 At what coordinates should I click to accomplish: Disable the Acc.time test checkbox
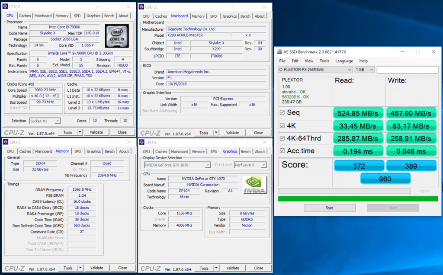point(282,151)
